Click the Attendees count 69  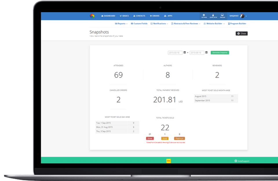click(118, 75)
